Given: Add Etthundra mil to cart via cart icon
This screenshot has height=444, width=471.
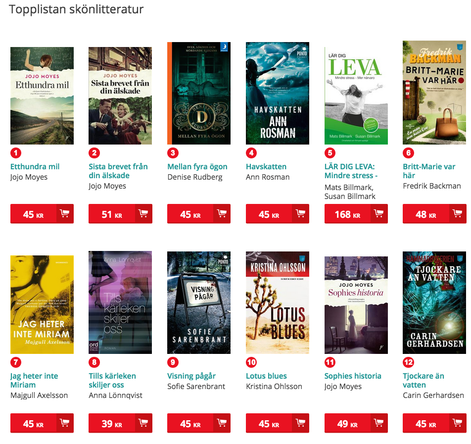Looking at the screenshot, I should pyautogui.click(x=65, y=213).
